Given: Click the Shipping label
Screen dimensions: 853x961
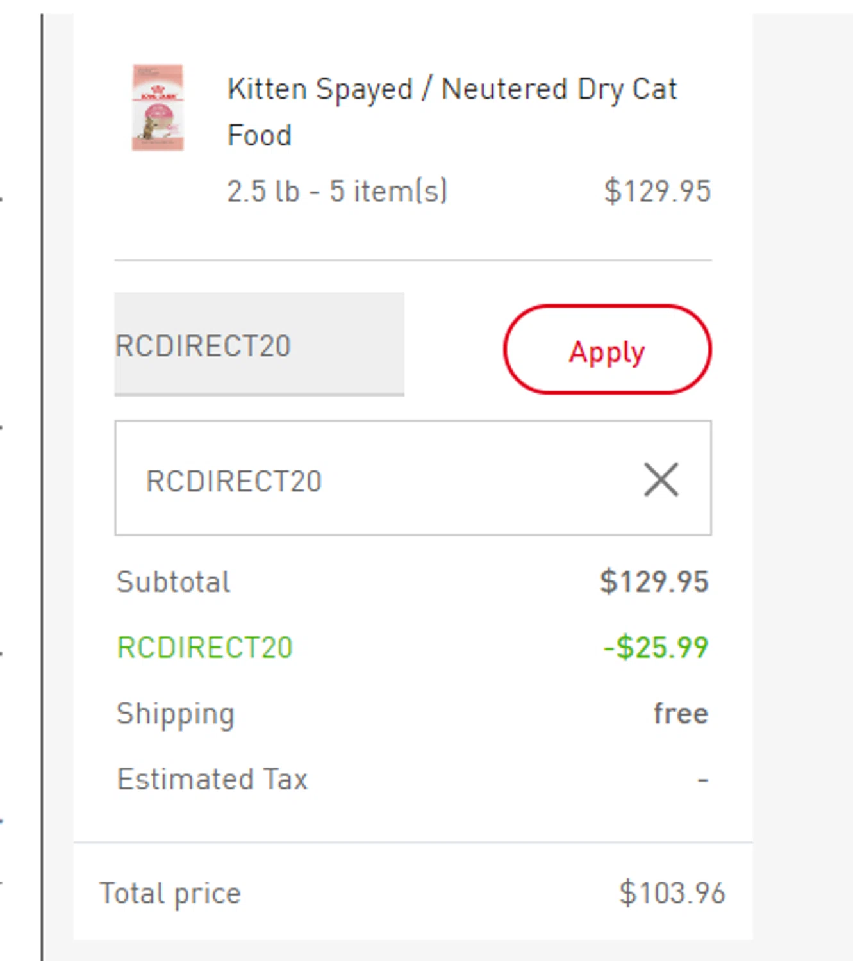Looking at the screenshot, I should click(176, 714).
